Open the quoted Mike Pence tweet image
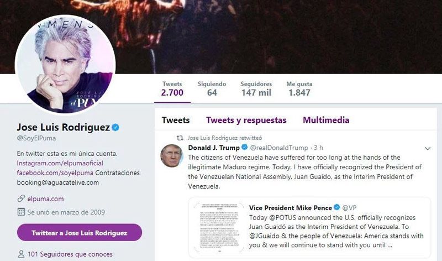The height and width of the screenshot is (261, 442). [x=218, y=227]
